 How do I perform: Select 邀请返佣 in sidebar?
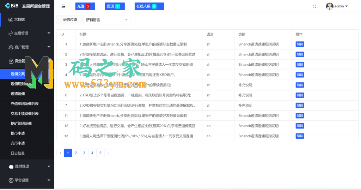[18, 94]
